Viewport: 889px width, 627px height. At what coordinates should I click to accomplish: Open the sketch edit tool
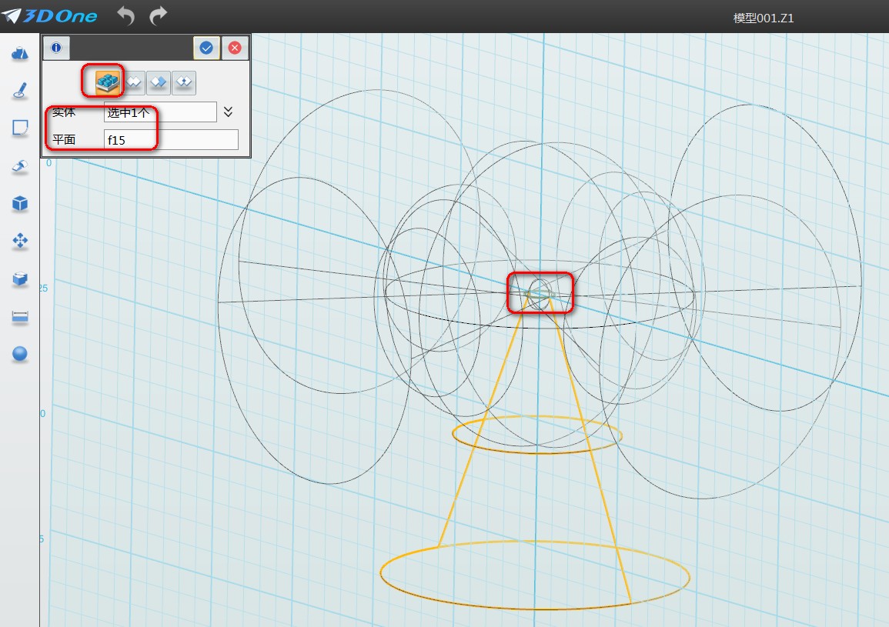pos(20,128)
